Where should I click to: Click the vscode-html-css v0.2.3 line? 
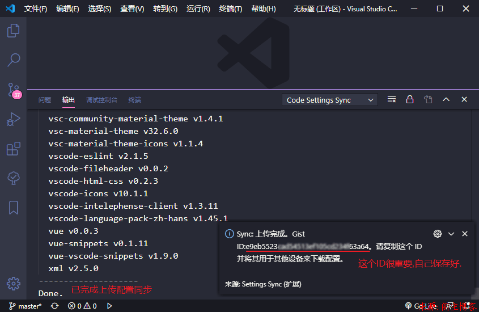pos(103,181)
